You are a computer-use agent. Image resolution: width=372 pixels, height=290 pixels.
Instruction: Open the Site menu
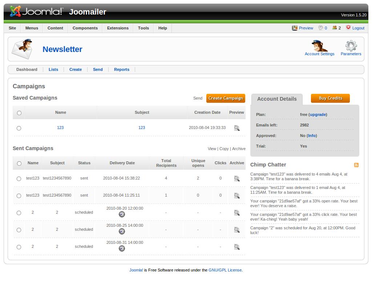click(x=12, y=28)
